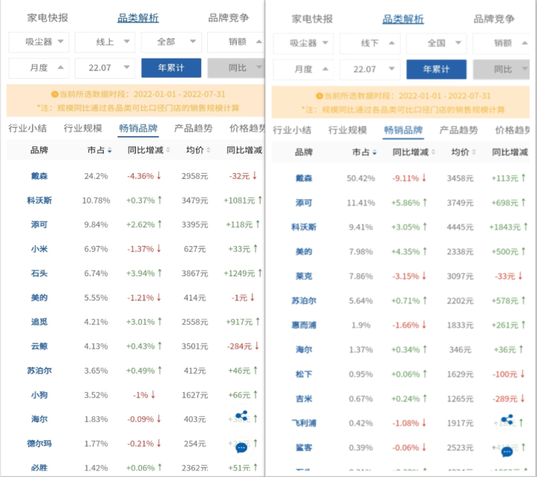Open 产品趋势 sub-tab in right panel
The width and height of the screenshot is (537, 477).
(458, 130)
